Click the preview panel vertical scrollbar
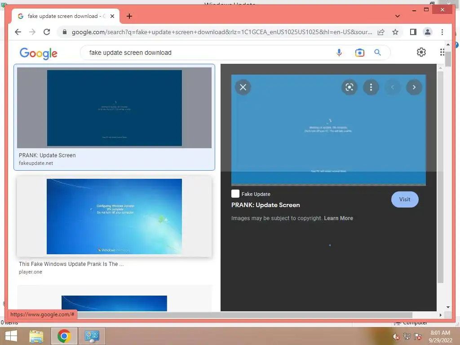The image size is (460, 345). point(440,176)
